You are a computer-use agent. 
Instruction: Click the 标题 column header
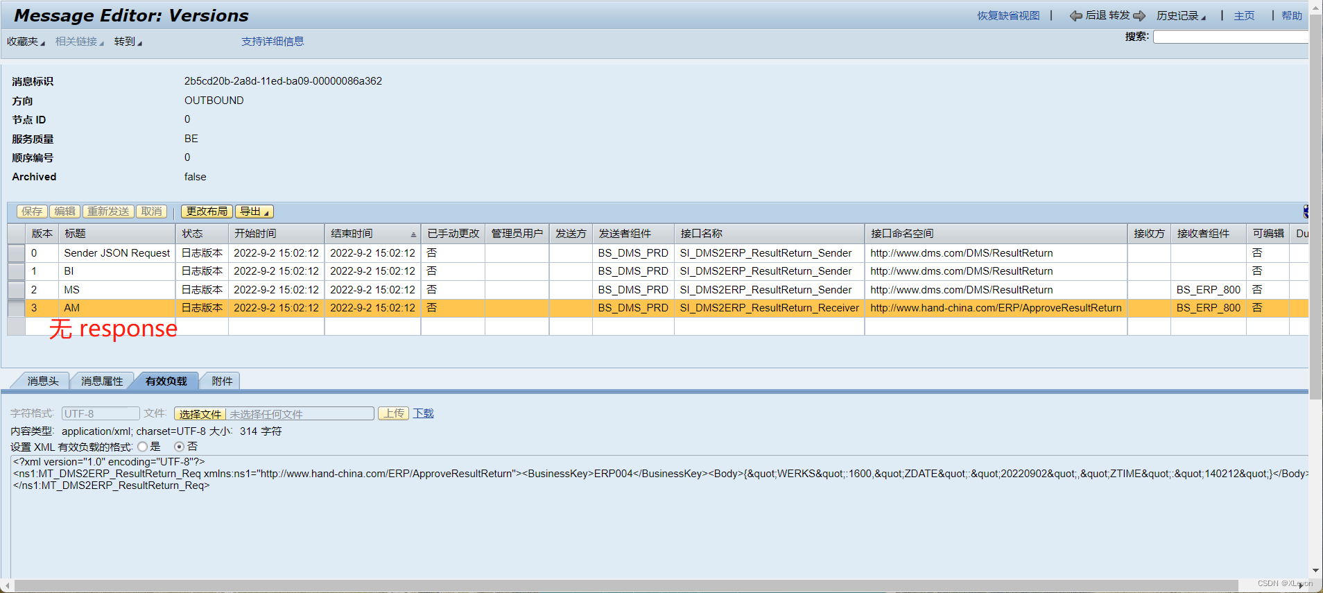pyautogui.click(x=117, y=234)
